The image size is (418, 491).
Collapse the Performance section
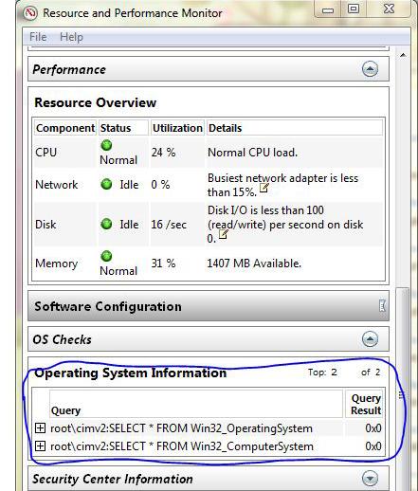coord(370,69)
